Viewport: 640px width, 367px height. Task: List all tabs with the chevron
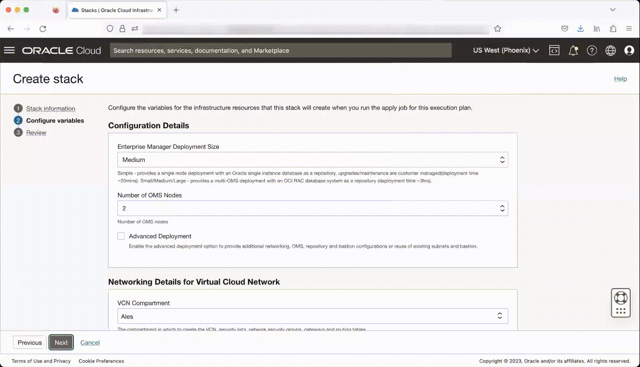point(613,10)
